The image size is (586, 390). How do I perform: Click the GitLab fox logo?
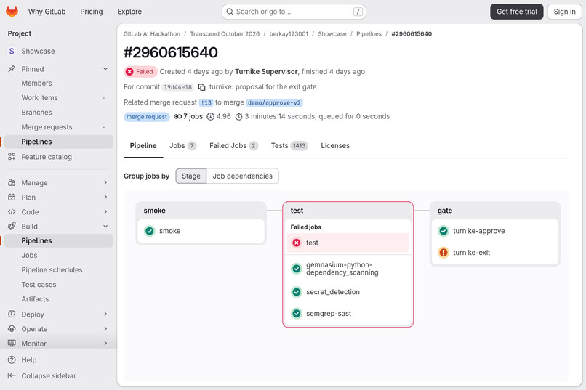[12, 12]
